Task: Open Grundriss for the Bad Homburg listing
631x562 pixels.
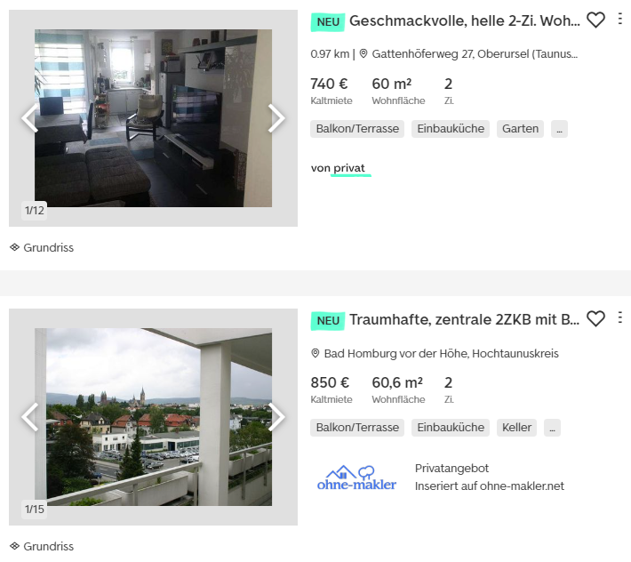Action: pos(42,546)
